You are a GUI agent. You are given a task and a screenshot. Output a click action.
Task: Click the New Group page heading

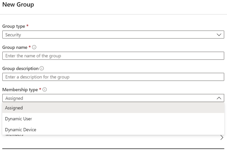coord(18,5)
